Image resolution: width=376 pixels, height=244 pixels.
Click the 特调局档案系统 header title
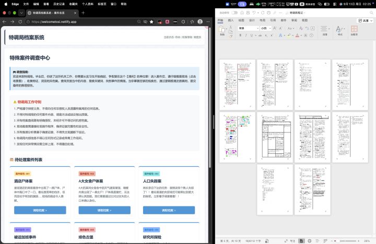click(27, 38)
